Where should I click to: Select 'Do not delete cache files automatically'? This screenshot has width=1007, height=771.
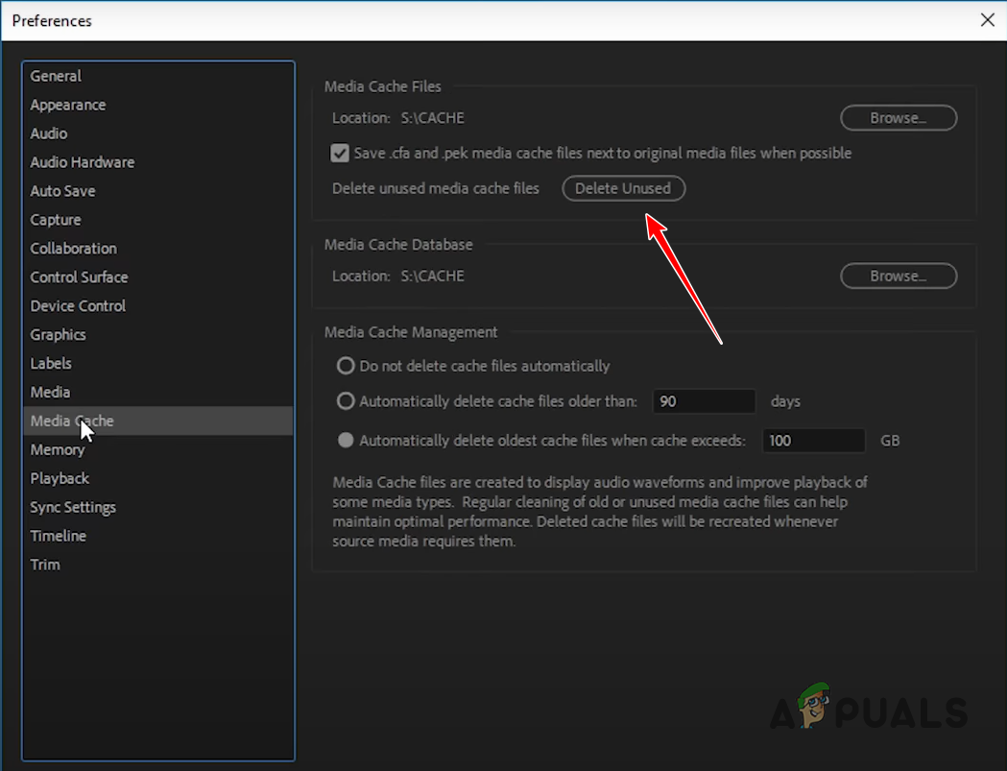(x=346, y=366)
